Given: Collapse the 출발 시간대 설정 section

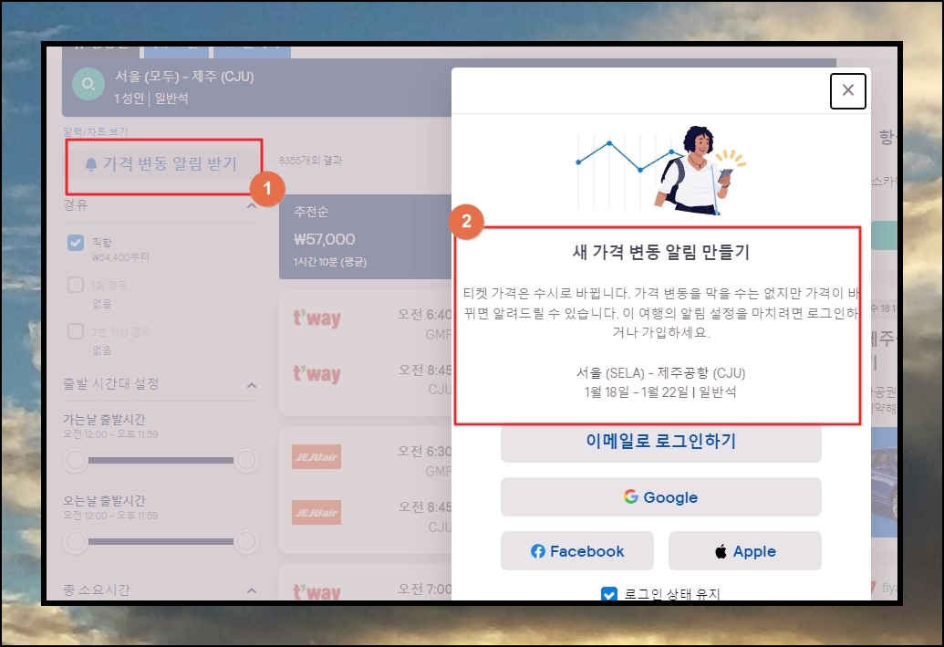Looking at the screenshot, I should point(252,385).
